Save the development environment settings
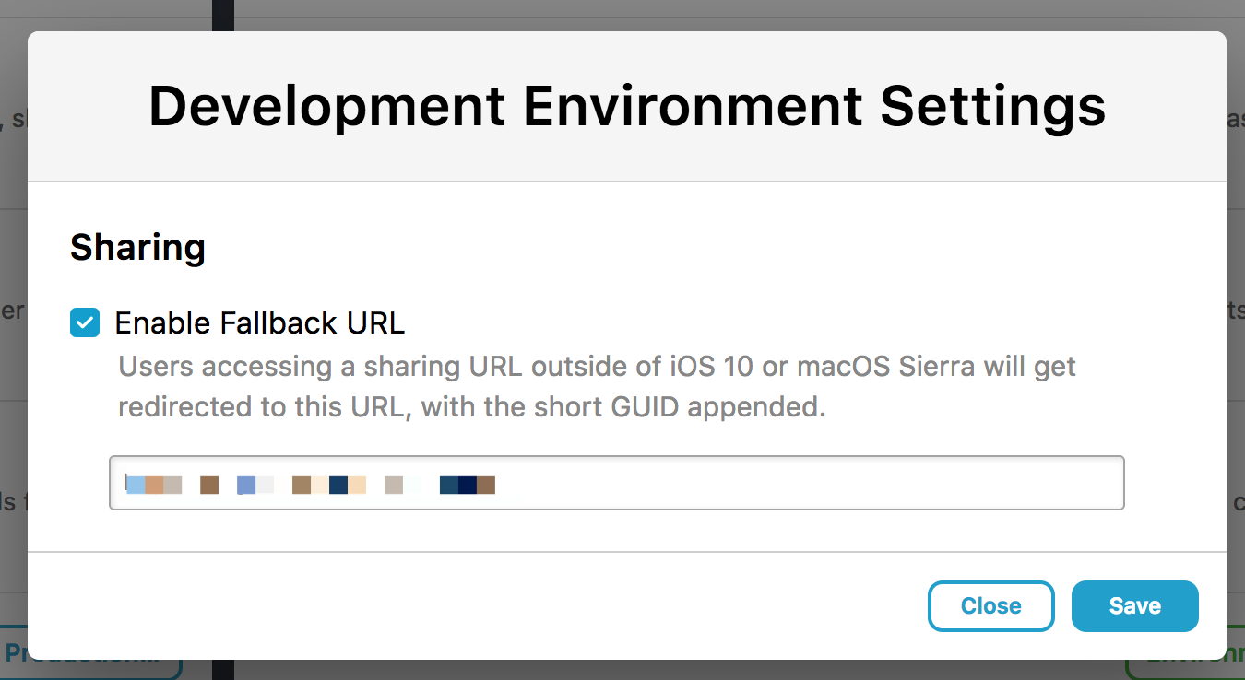1245x680 pixels. click(1134, 605)
